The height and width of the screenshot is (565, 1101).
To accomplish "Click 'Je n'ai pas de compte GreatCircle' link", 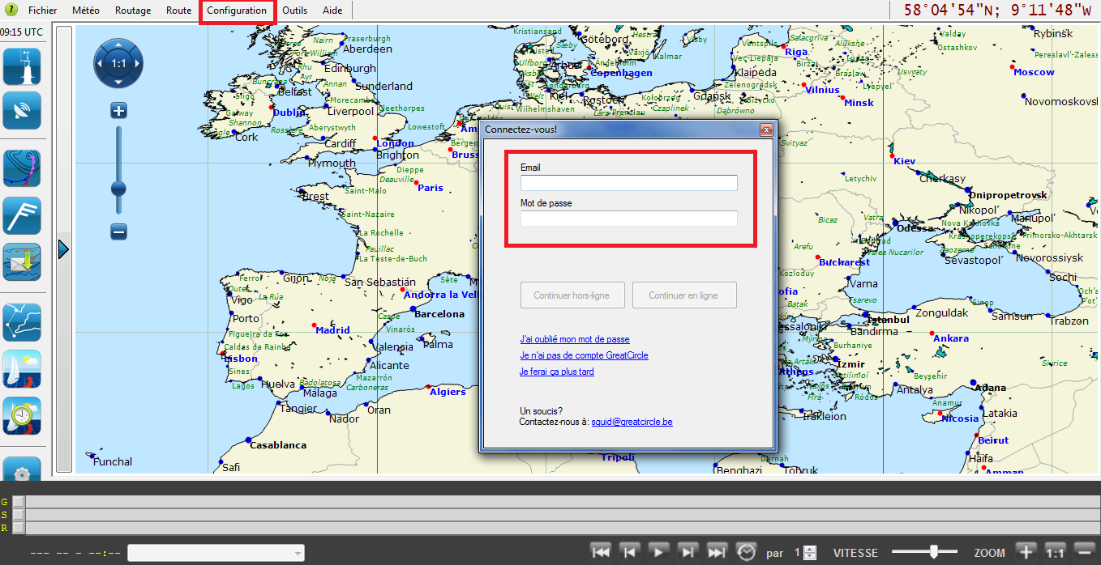I will click(584, 355).
